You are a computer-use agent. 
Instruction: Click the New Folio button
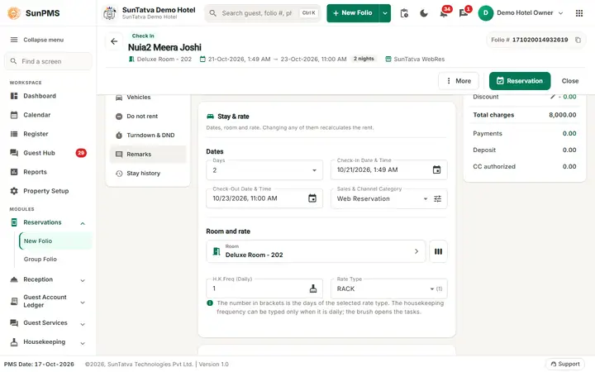coord(353,13)
